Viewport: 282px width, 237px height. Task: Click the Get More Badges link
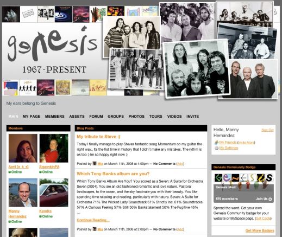[260, 230]
